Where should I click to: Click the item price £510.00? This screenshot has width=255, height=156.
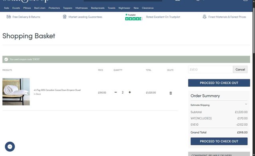102,93
